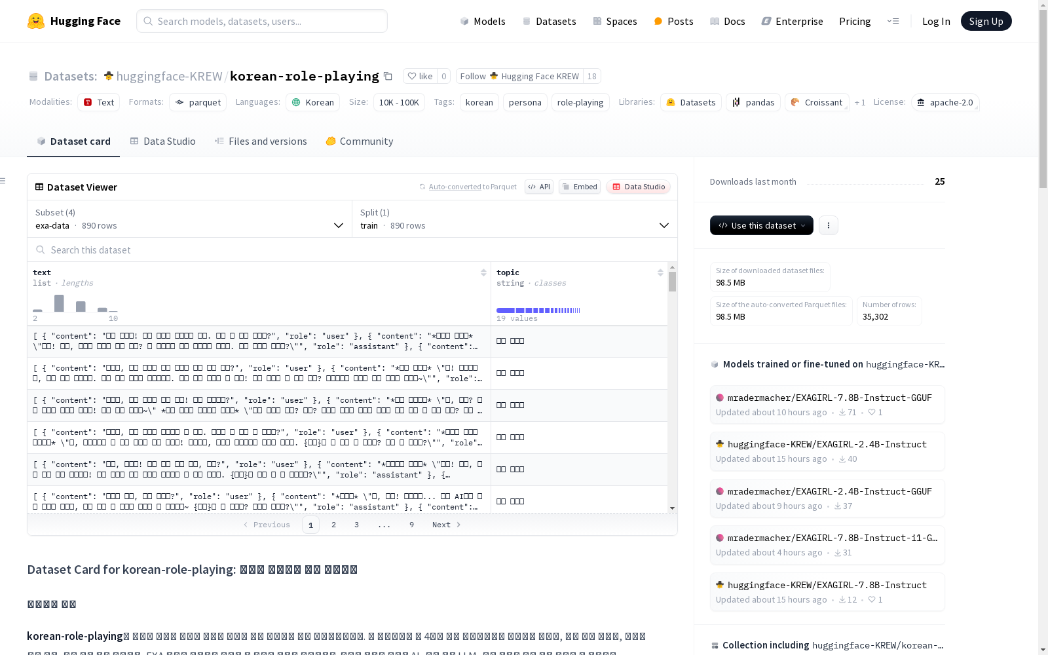
Task: Click the parquet format tag
Action: [x=198, y=102]
